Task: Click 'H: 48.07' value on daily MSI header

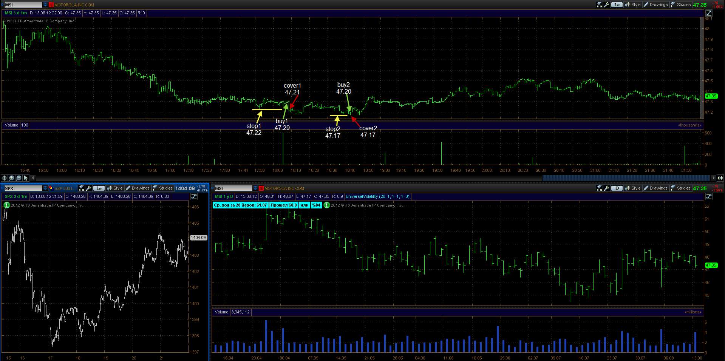Action: click(285, 196)
